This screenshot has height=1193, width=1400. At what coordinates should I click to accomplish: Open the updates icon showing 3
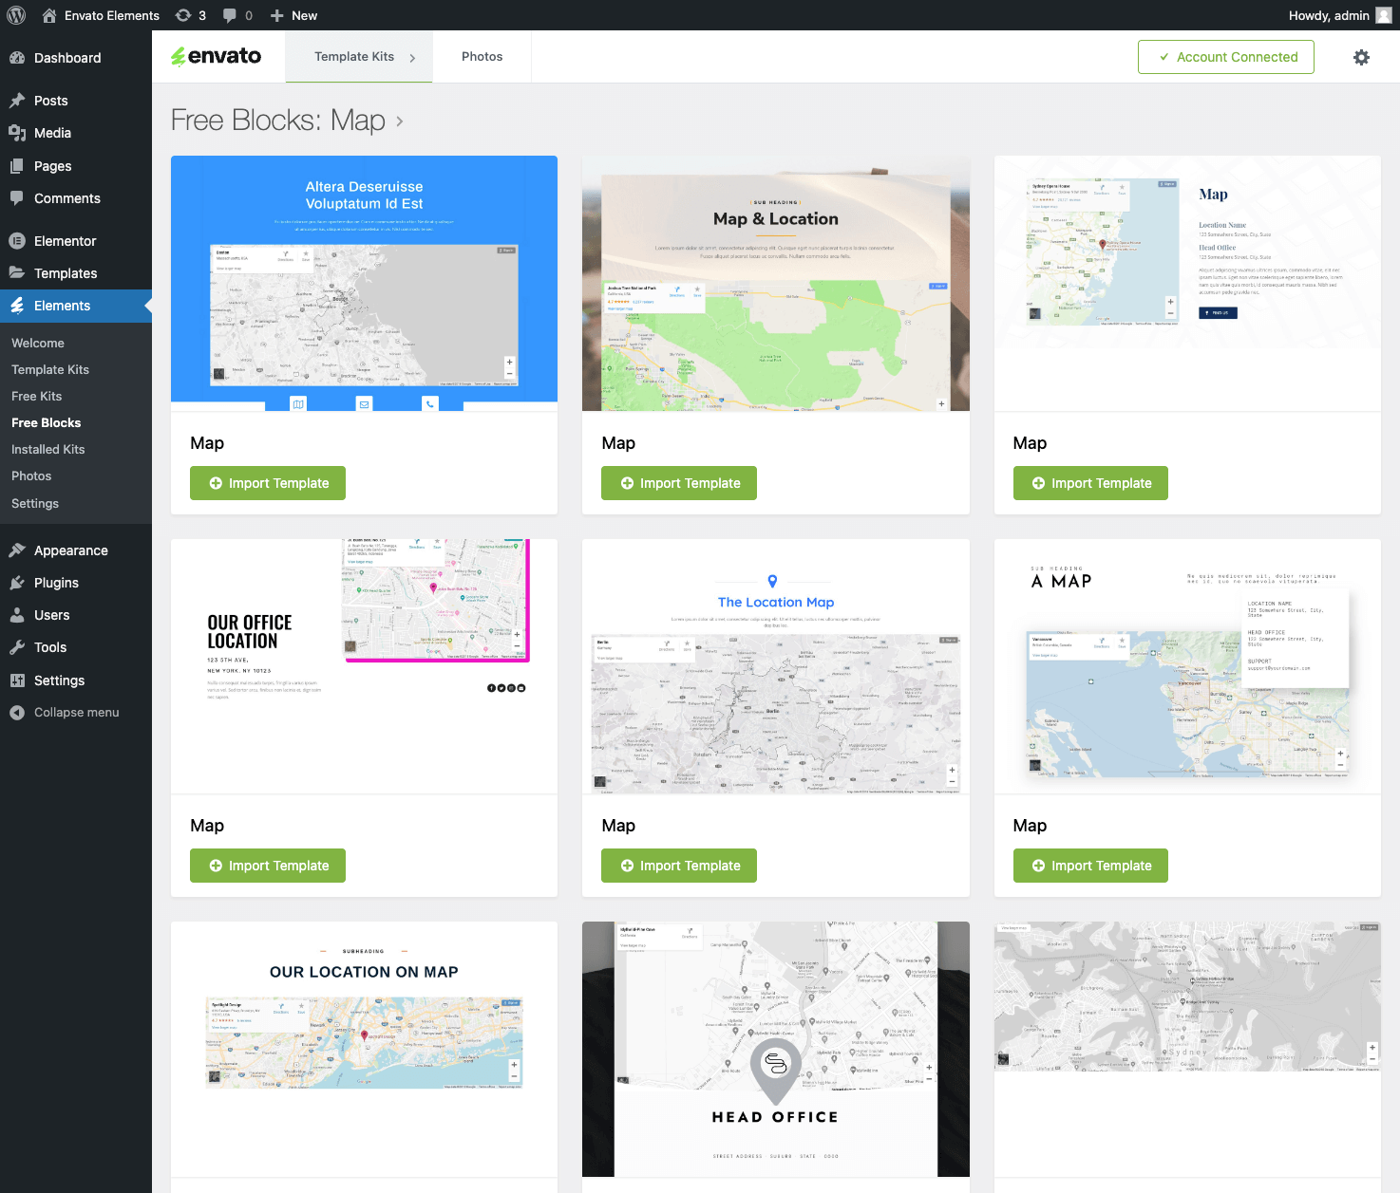(x=191, y=15)
